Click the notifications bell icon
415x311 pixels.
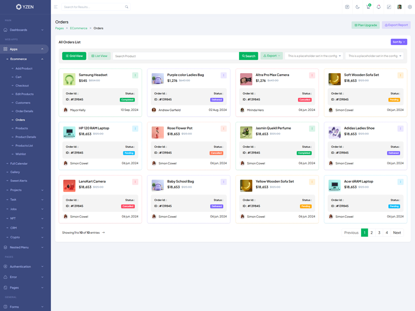coord(379,7)
